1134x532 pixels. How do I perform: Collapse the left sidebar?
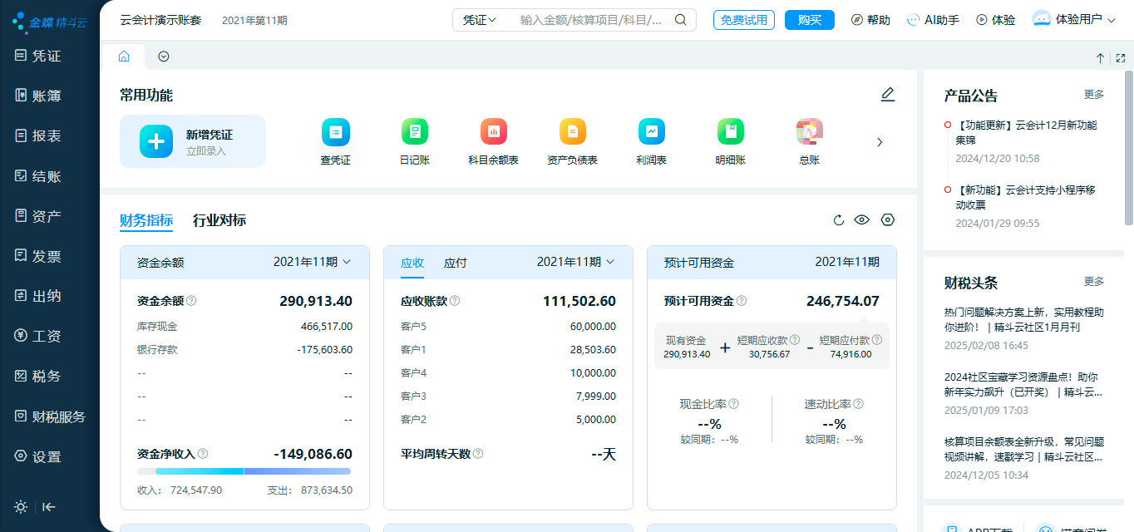49,507
